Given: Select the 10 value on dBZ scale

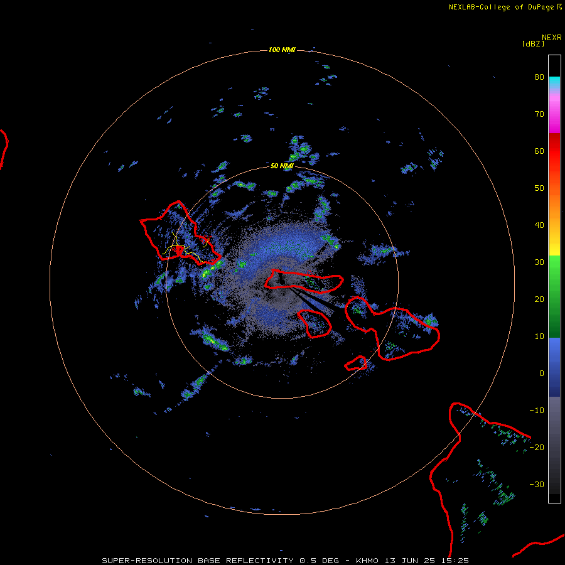Looking at the screenshot, I should (539, 336).
